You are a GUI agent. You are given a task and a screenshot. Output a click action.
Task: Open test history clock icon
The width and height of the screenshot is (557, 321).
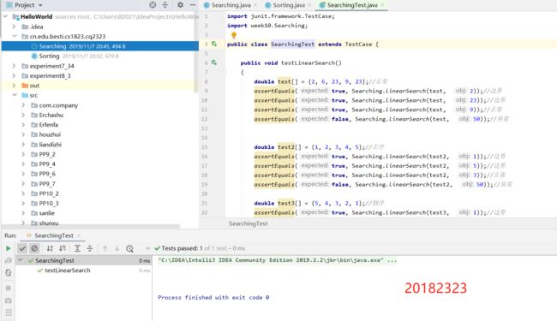(x=129, y=248)
